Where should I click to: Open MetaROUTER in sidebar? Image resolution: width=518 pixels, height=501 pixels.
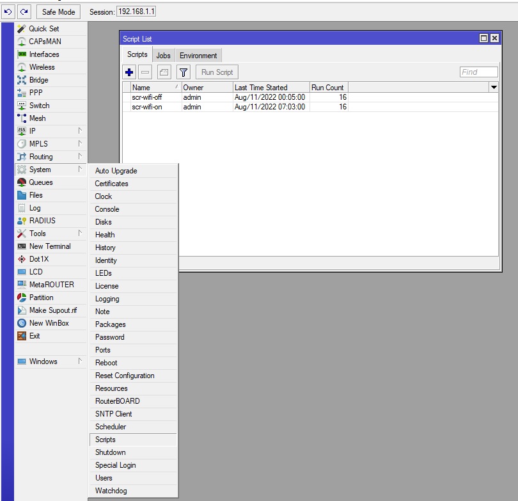[x=51, y=285]
